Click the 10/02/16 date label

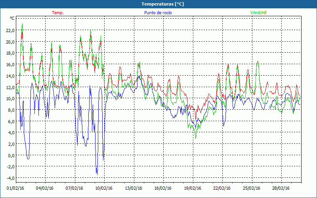tap(104, 188)
